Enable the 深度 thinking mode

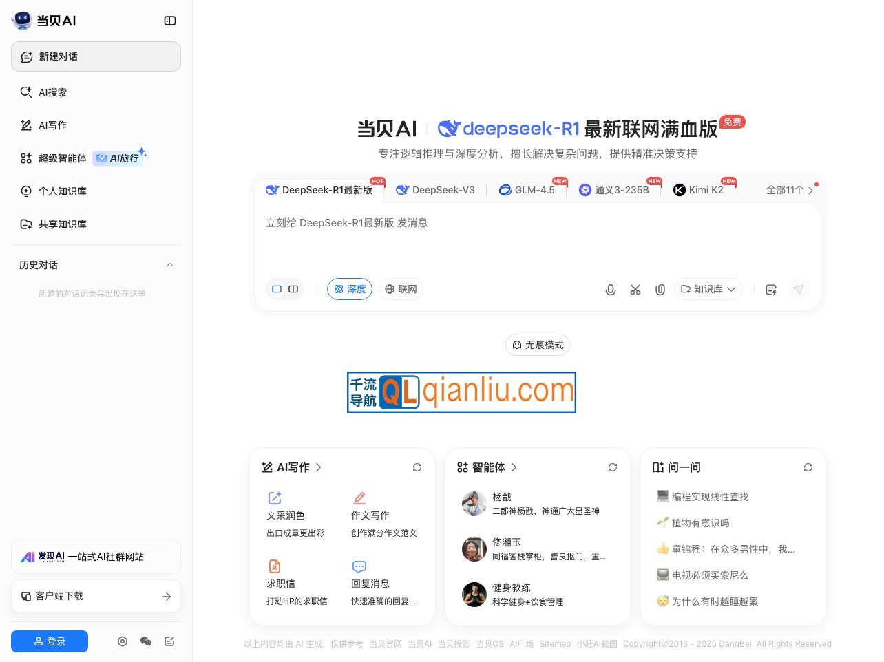pos(350,289)
